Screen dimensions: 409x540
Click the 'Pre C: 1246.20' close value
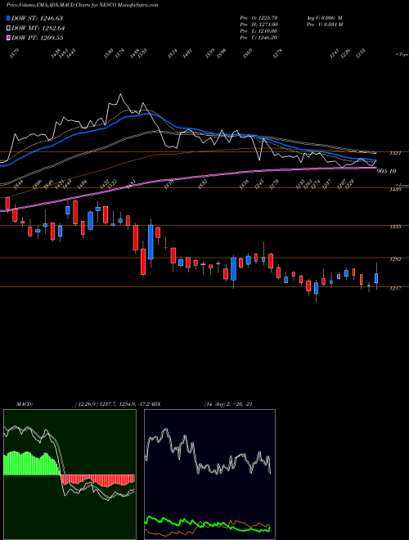[259, 38]
